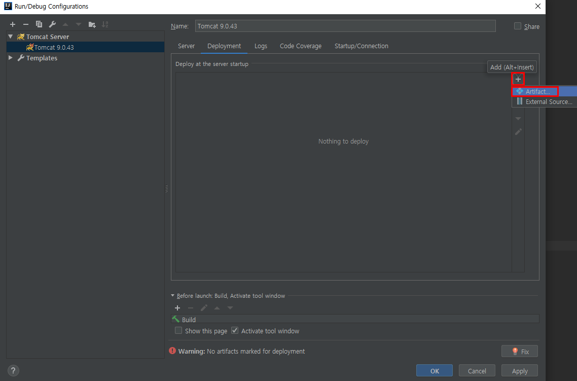Open edit templates wrench icon in toolbar
Image resolution: width=577 pixels, height=381 pixels.
coord(52,24)
